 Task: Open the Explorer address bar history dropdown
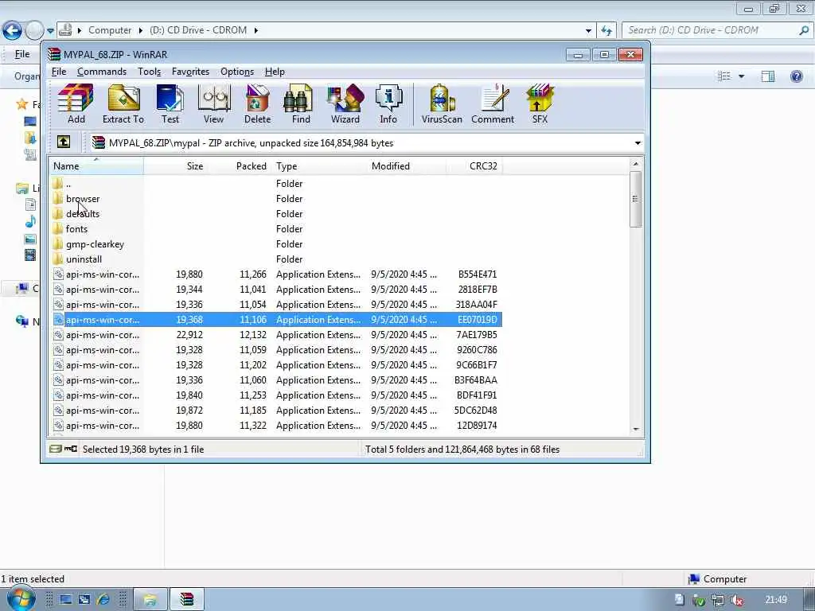pyautogui.click(x=588, y=31)
